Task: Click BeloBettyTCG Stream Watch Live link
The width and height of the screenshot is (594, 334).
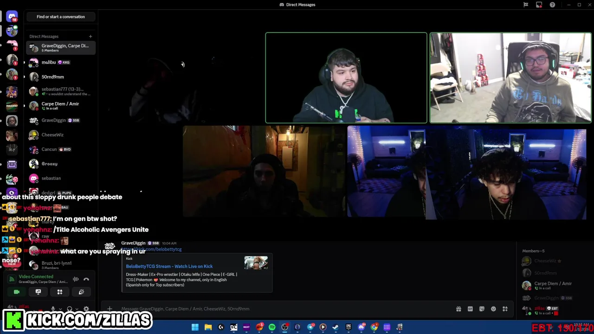Action: tap(169, 266)
